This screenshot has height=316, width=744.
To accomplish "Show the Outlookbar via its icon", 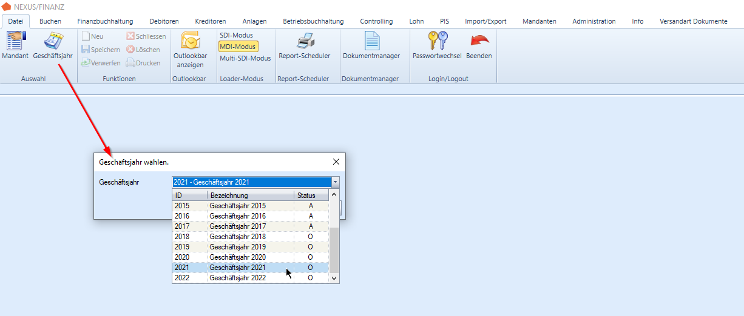I will [190, 41].
